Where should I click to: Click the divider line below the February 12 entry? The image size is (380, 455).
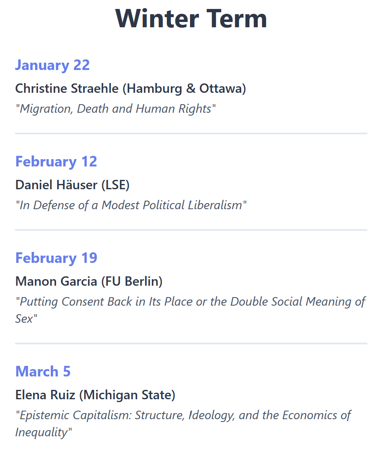tap(191, 230)
